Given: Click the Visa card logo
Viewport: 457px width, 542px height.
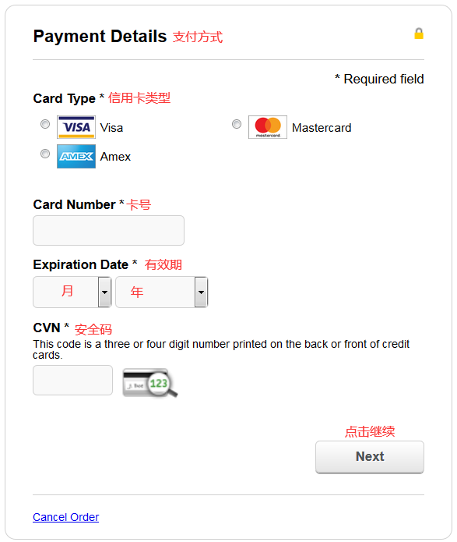Looking at the screenshot, I should [x=76, y=127].
